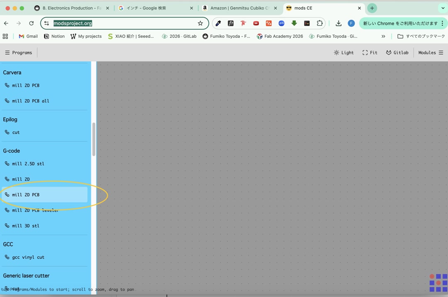Open the 2026 GitLab bookmark
The image size is (448, 297).
pyautogui.click(x=179, y=36)
